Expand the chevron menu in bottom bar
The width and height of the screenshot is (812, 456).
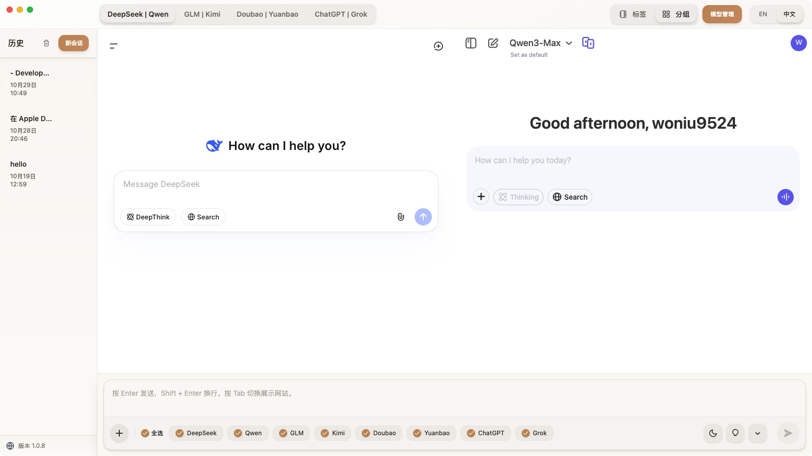757,433
